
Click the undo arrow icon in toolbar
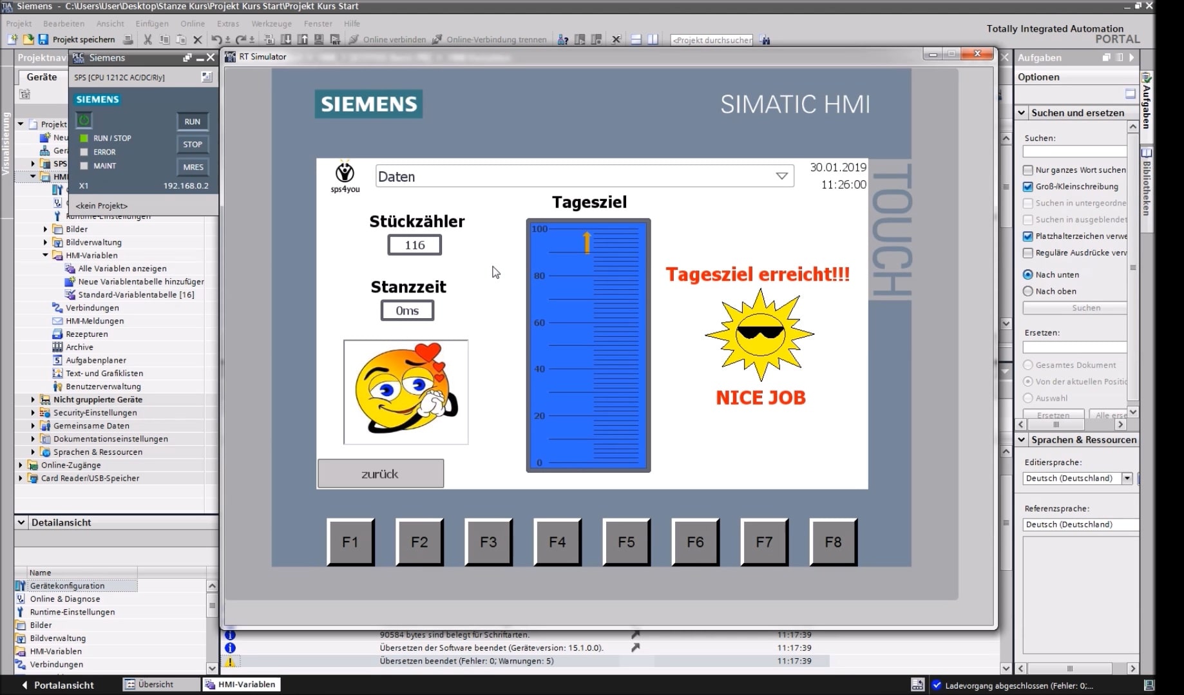tap(216, 39)
